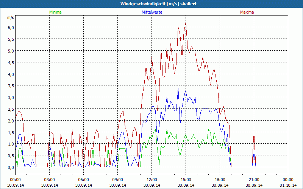303x189 pixels.
Task: Click the 0,0 y-axis value label
Action: 11,167
